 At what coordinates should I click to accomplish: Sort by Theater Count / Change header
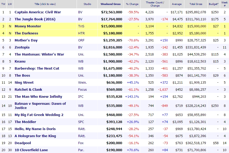[x=155, y=4]
